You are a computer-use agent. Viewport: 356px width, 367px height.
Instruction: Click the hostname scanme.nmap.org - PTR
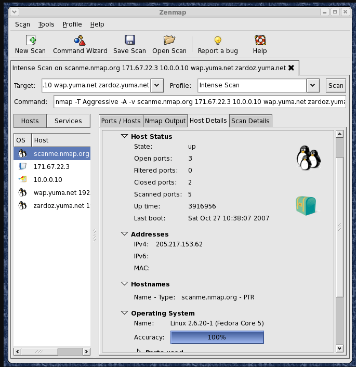[x=218, y=297]
